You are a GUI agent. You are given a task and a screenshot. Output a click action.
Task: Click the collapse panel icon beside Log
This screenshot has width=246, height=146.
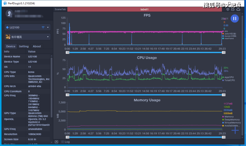pyautogui.click(x=56, y=142)
